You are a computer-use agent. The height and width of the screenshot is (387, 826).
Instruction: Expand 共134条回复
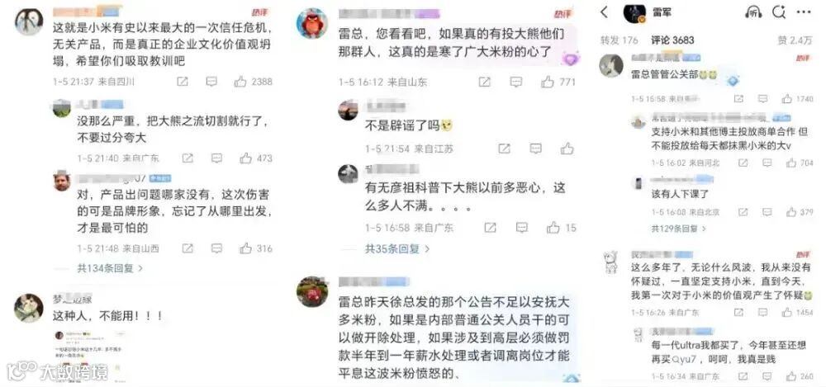[x=110, y=268]
